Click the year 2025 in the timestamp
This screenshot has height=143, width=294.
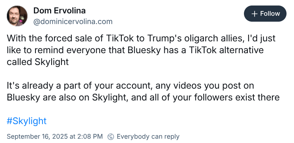click(60, 136)
